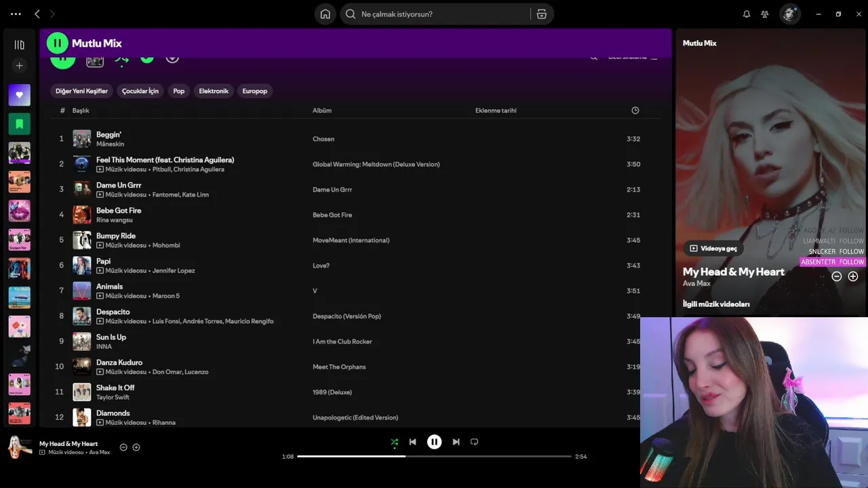The height and width of the screenshot is (488, 868).
Task: Sort by Albüm column header
Action: click(x=322, y=110)
